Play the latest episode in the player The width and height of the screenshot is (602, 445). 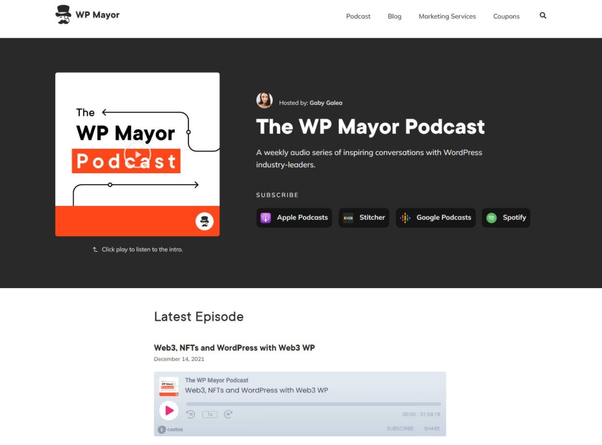point(169,410)
